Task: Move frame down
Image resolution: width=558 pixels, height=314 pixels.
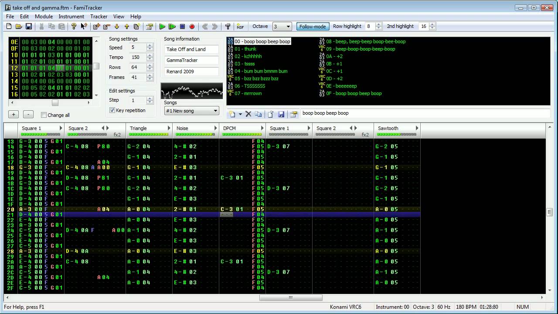Action: pyautogui.click(x=117, y=27)
